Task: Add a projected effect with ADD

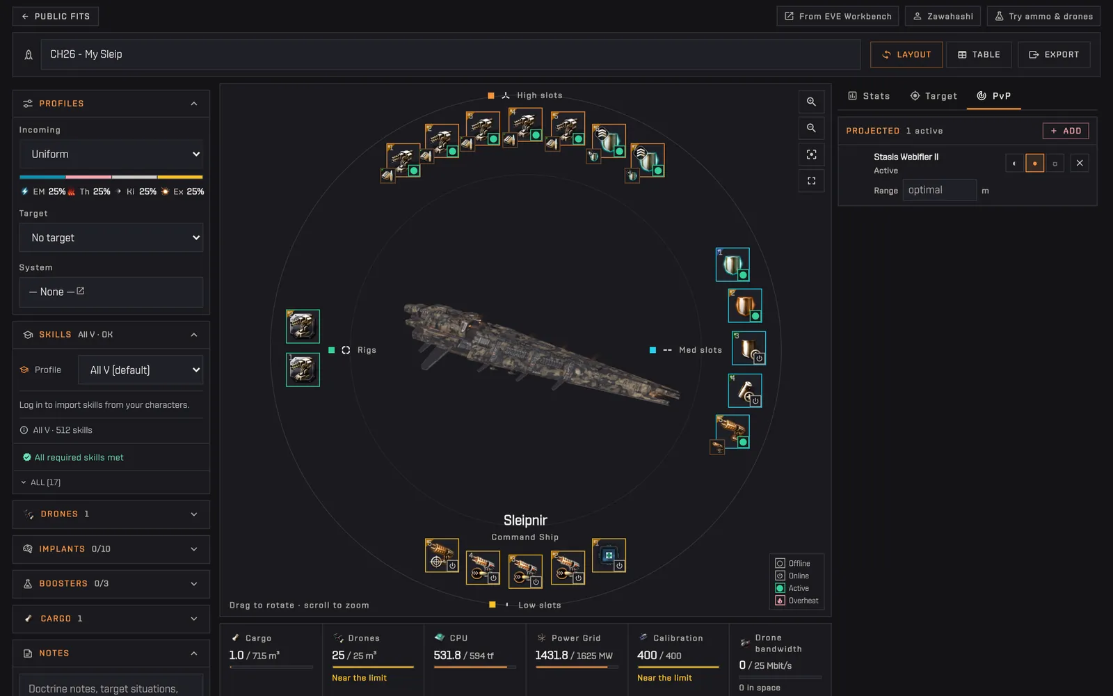Action: tap(1066, 131)
